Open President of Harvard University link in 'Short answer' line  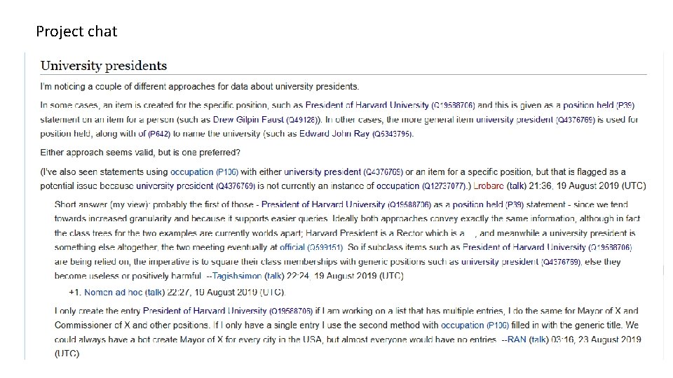346,204
